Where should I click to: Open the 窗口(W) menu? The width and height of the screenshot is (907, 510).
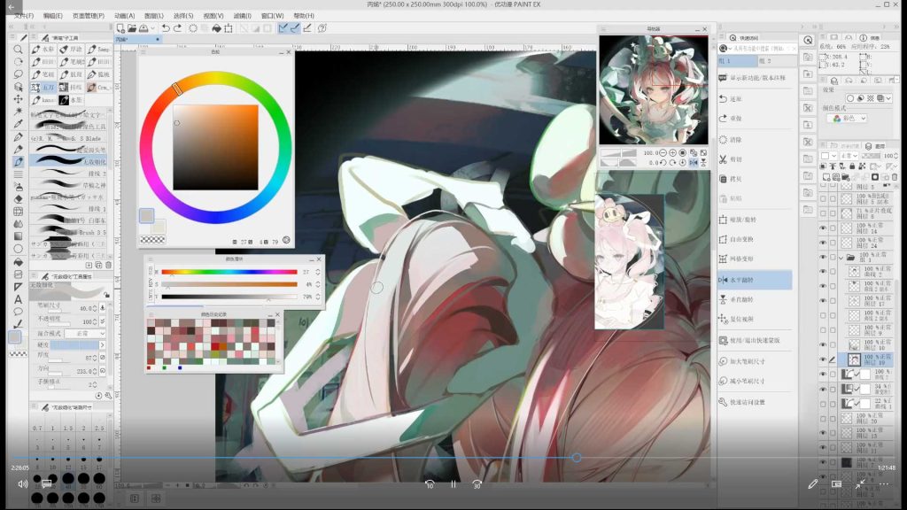click(x=273, y=16)
